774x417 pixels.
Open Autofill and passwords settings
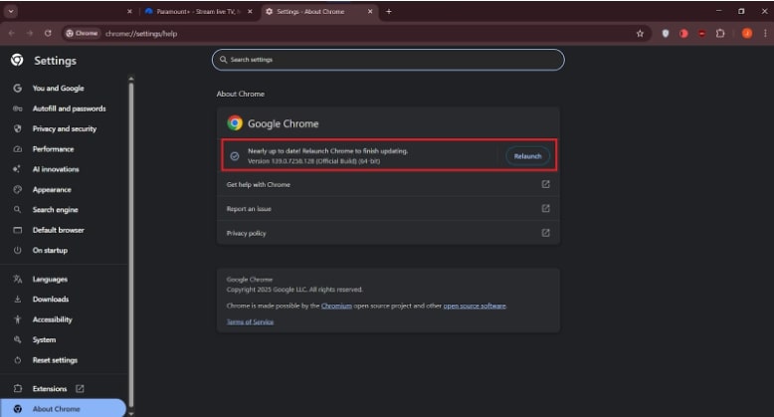coord(69,108)
